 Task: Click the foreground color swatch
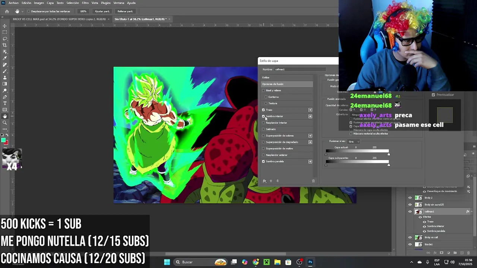pos(3,140)
